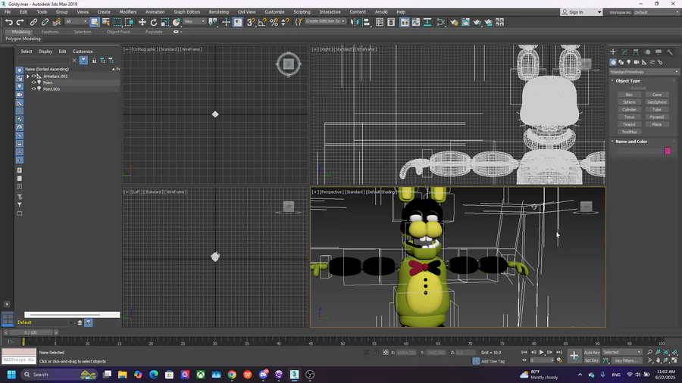Open the selection filter All dropdown
This screenshot has width=682, height=383.
click(76, 21)
